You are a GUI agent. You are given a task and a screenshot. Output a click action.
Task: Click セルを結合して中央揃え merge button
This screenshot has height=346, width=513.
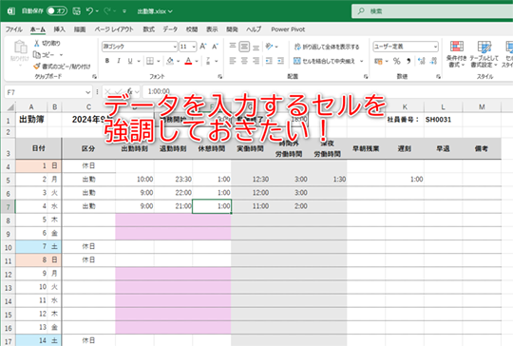[x=324, y=61]
